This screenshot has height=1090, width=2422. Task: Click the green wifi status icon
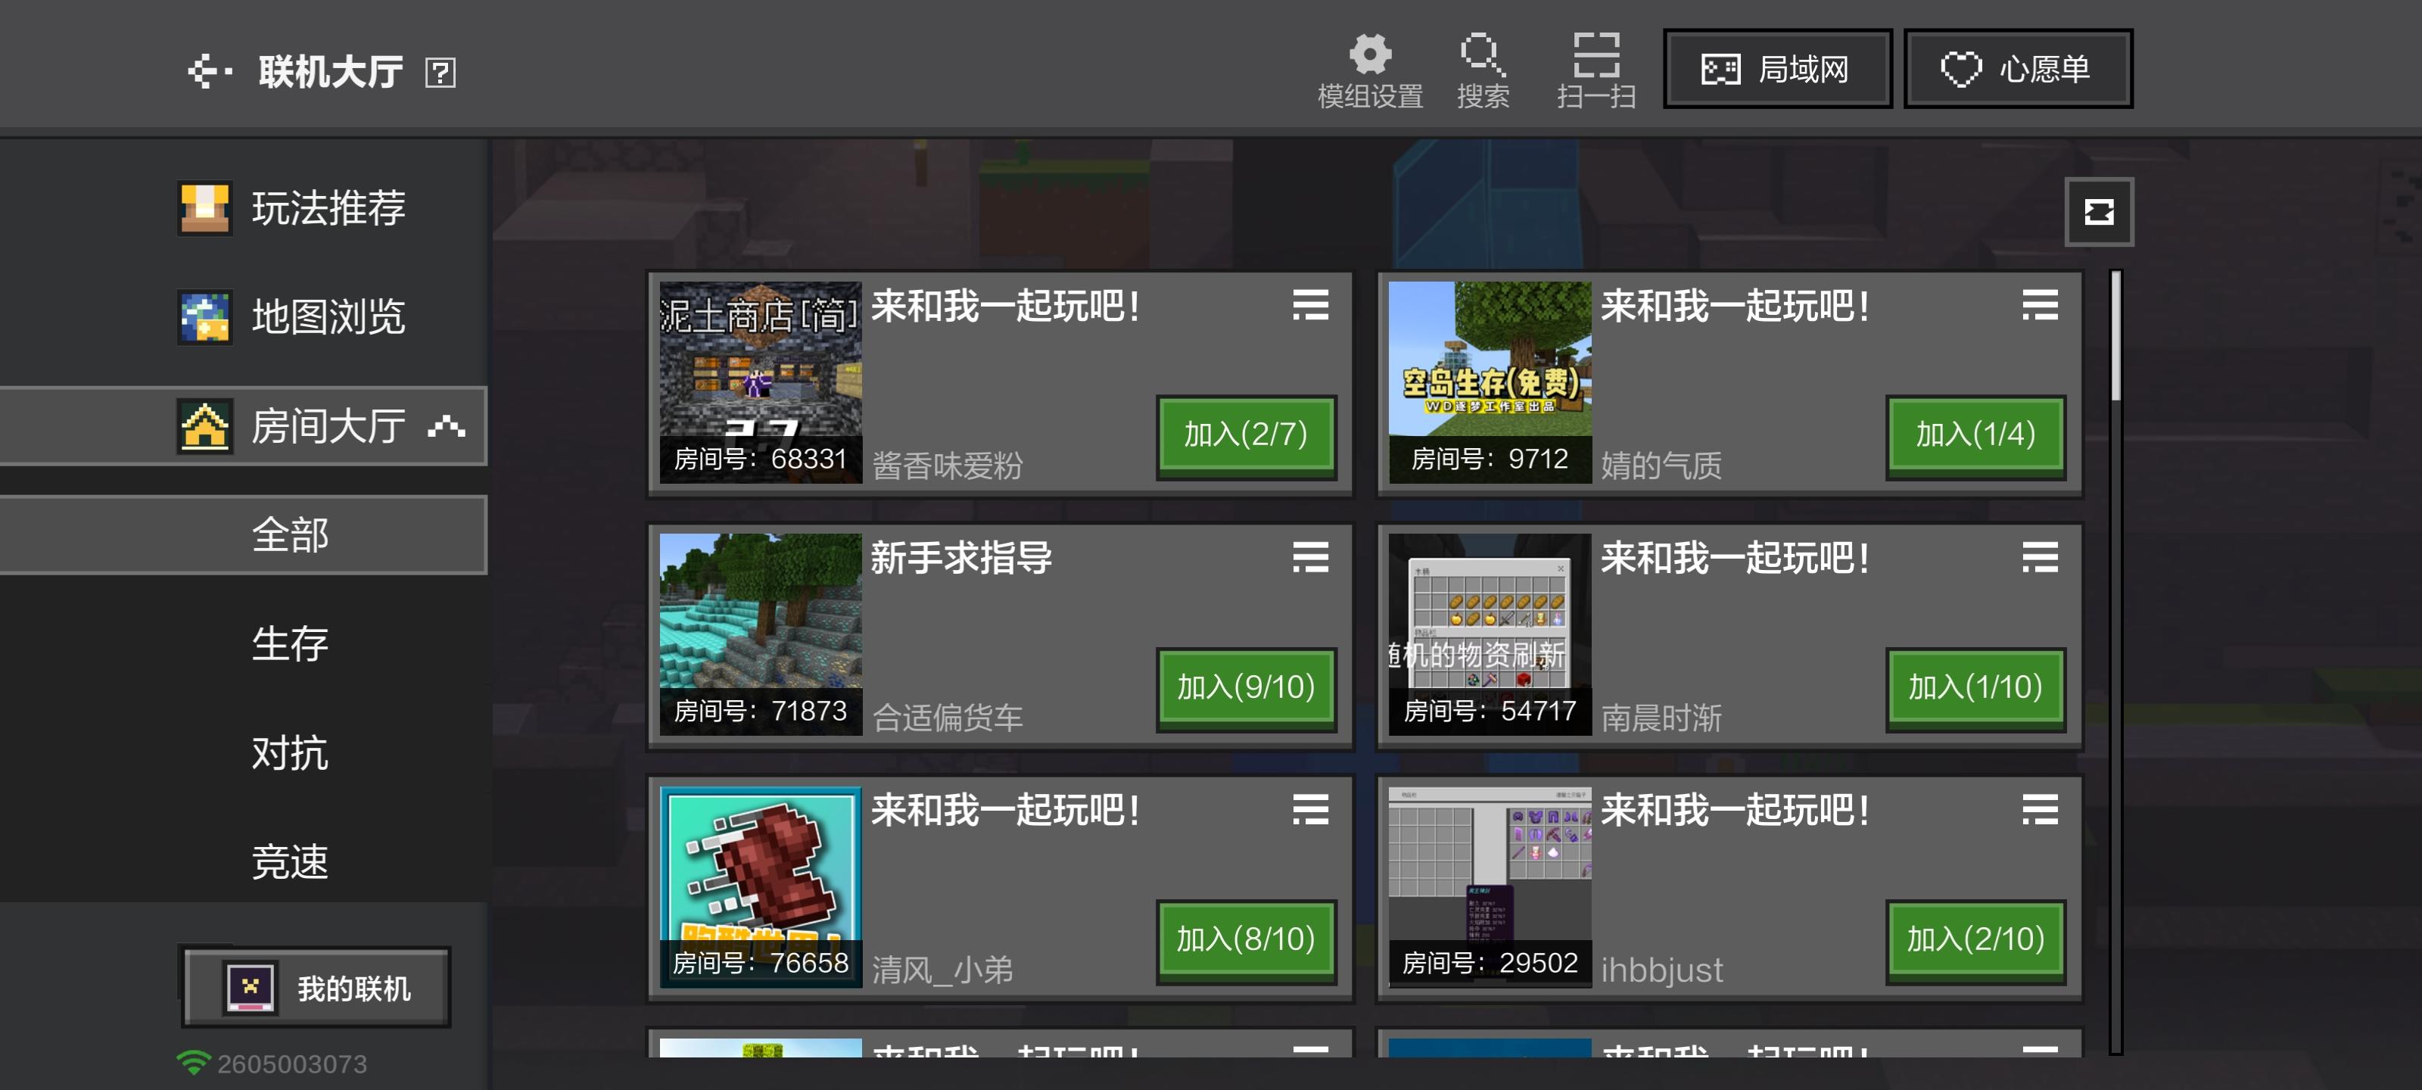[193, 1063]
